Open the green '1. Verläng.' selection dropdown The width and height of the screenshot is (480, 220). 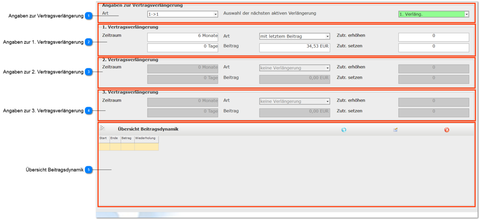[434, 14]
